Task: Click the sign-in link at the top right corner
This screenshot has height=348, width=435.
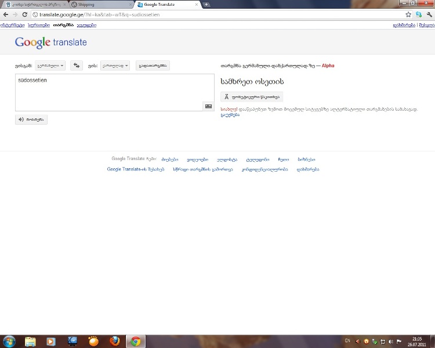Action: coord(427,25)
